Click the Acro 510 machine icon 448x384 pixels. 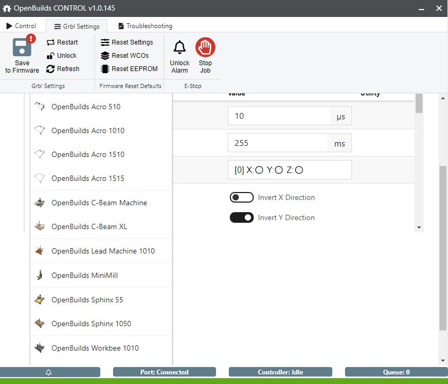pyautogui.click(x=40, y=107)
